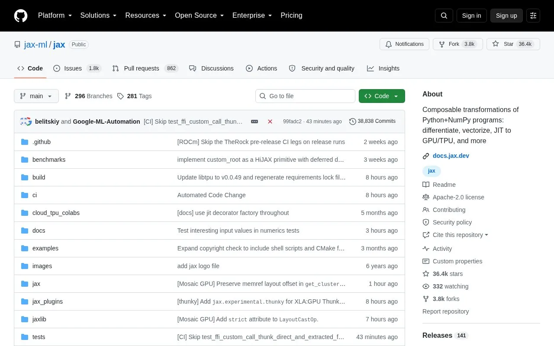
Task: Open the examples folder icon
Action: click(x=25, y=248)
